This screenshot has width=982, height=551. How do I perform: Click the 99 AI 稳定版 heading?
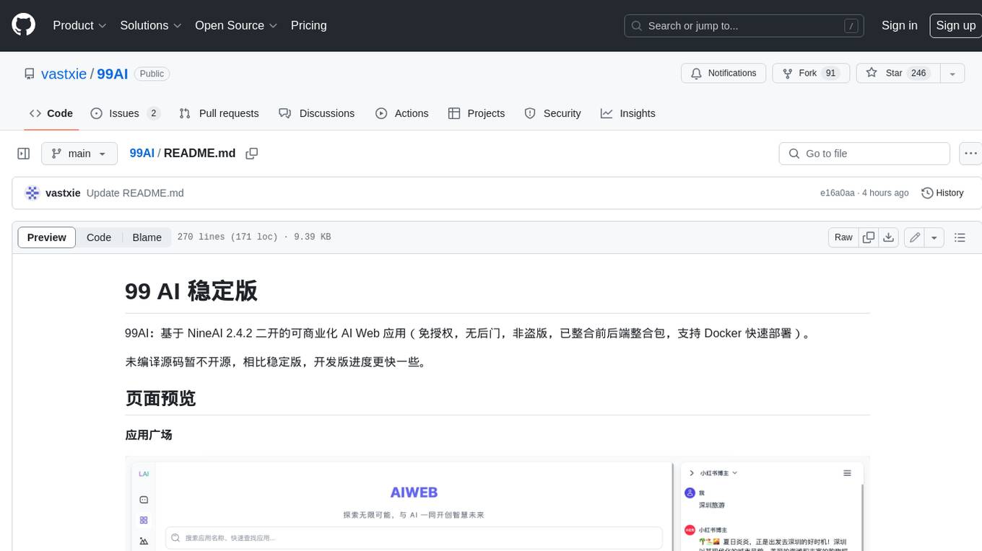[x=191, y=291]
